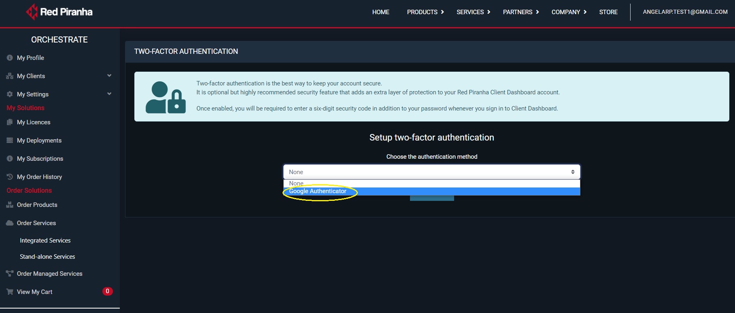Open the Services menu

[x=470, y=12]
